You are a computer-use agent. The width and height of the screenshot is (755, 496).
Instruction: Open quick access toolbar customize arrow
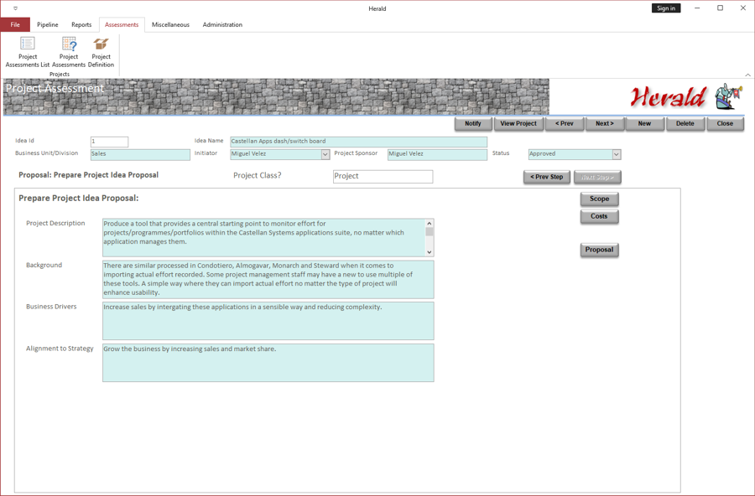coord(15,8)
